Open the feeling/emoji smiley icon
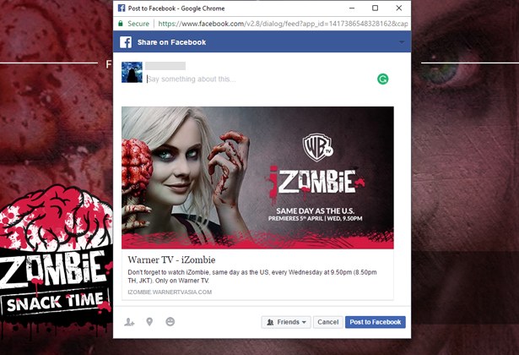The image size is (519, 355). 170,321
